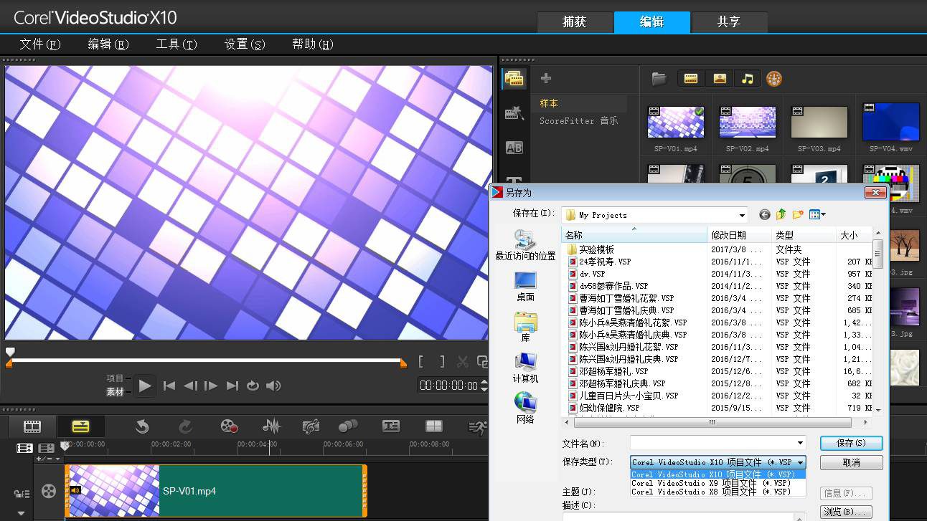Click the speaker icon on the SP-V01.mp4 clip
The width and height of the screenshot is (927, 521).
point(75,491)
